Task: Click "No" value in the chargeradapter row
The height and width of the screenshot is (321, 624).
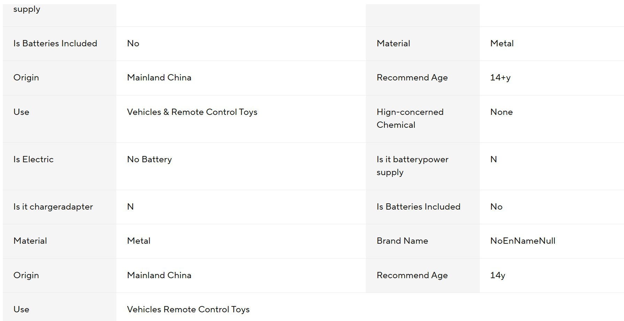Action: tap(496, 207)
